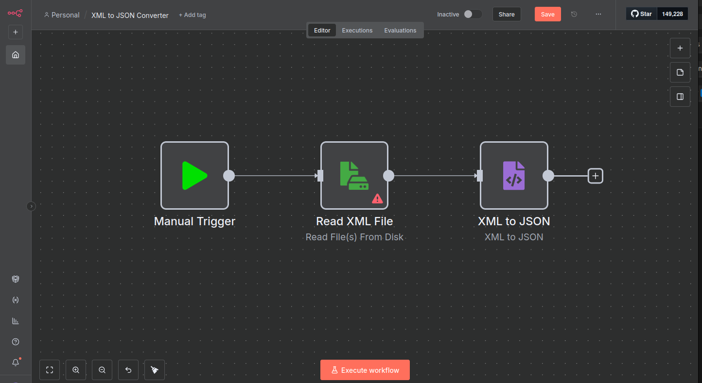Click the zoom to fit icon

[x=49, y=370]
